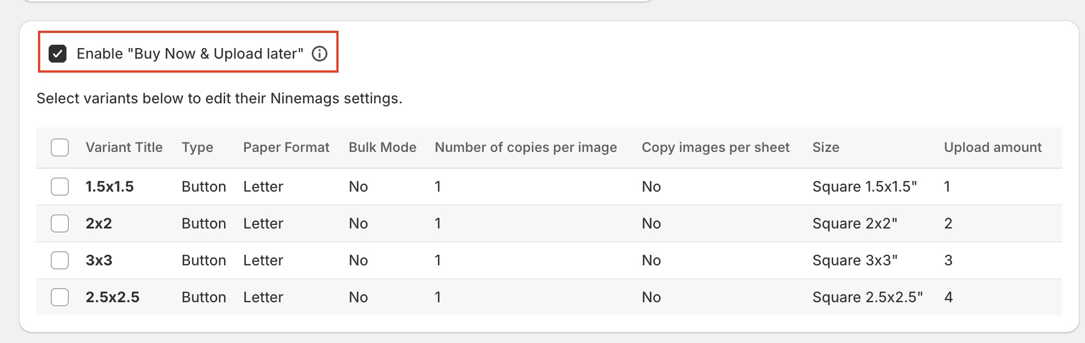Click the Size column header
The height and width of the screenshot is (343, 1085).
[x=825, y=147]
